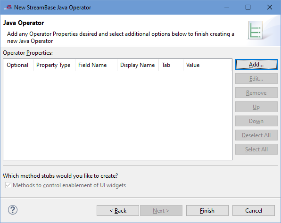Close the wizard dialog window
The image size is (281, 223).
[270, 8]
